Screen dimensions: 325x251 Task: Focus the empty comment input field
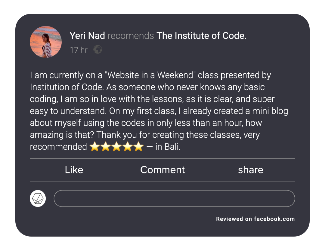[x=174, y=198]
